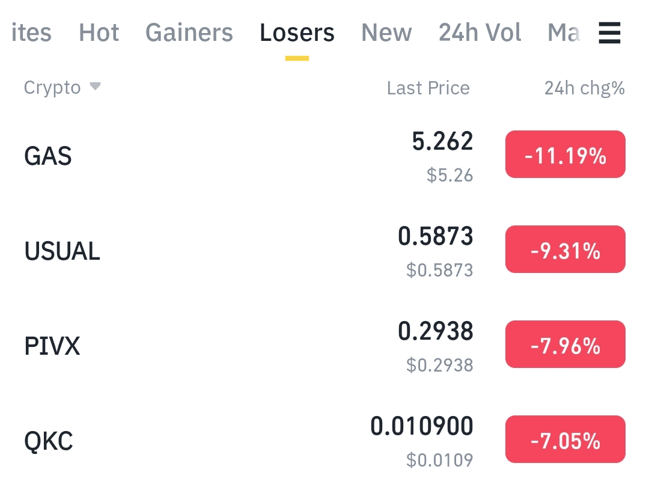649x487 pixels.
Task: Sort by the 24h chg% column header
Action: pyautogui.click(x=585, y=88)
